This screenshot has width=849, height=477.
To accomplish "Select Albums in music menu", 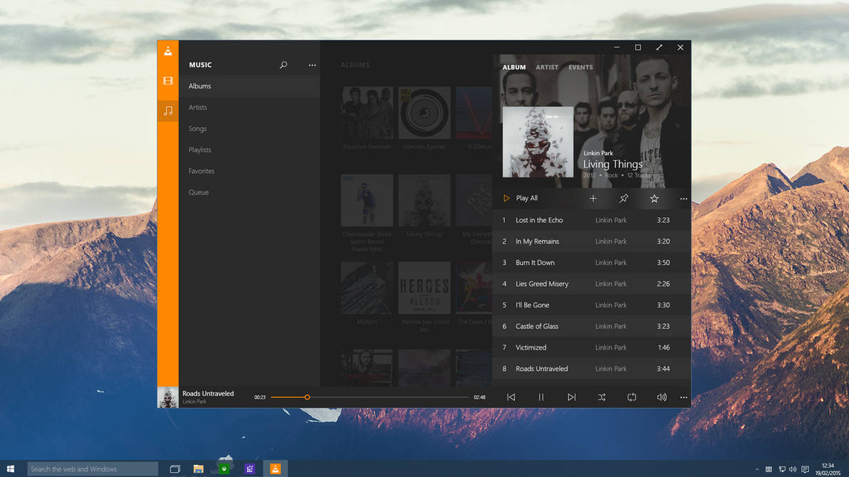I will (x=249, y=86).
